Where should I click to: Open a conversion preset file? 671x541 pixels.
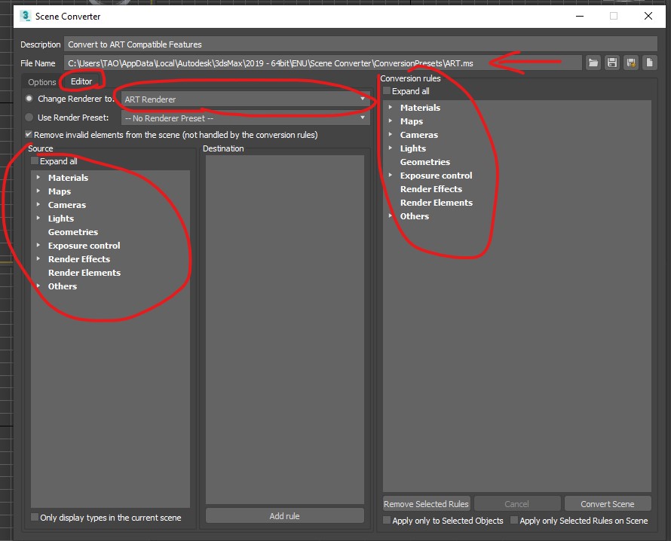[x=593, y=63]
